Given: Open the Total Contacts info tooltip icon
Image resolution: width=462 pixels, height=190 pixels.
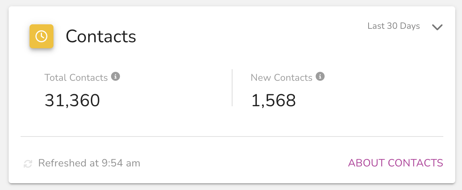Looking at the screenshot, I should [115, 77].
